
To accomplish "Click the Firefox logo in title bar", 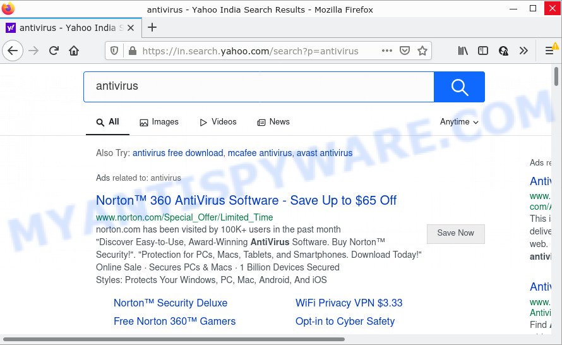I will coord(8,8).
